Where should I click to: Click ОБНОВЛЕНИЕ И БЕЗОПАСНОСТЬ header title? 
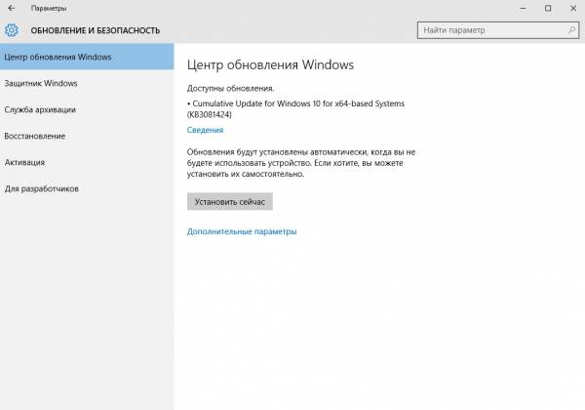point(96,30)
